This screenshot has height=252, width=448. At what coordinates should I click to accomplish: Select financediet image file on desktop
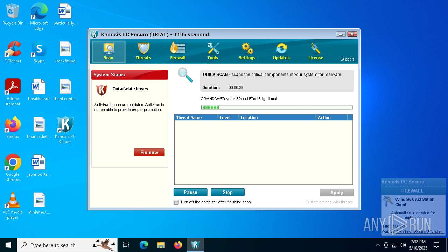pyautogui.click(x=39, y=128)
